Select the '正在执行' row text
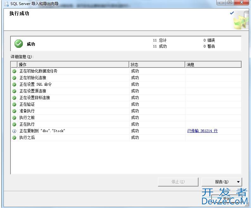251x208 pixels. 27,124
